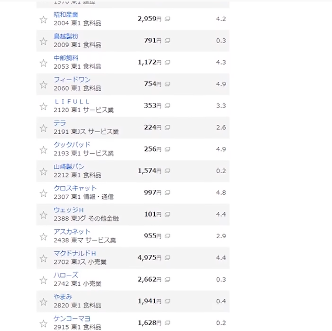Star the クックパッド stock row
Viewport: 332px width, 331px height.
tap(44, 150)
